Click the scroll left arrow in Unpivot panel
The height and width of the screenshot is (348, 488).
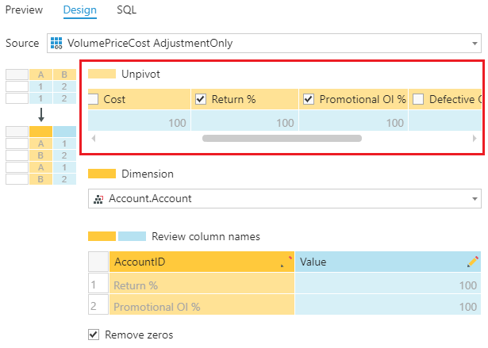[x=94, y=138]
